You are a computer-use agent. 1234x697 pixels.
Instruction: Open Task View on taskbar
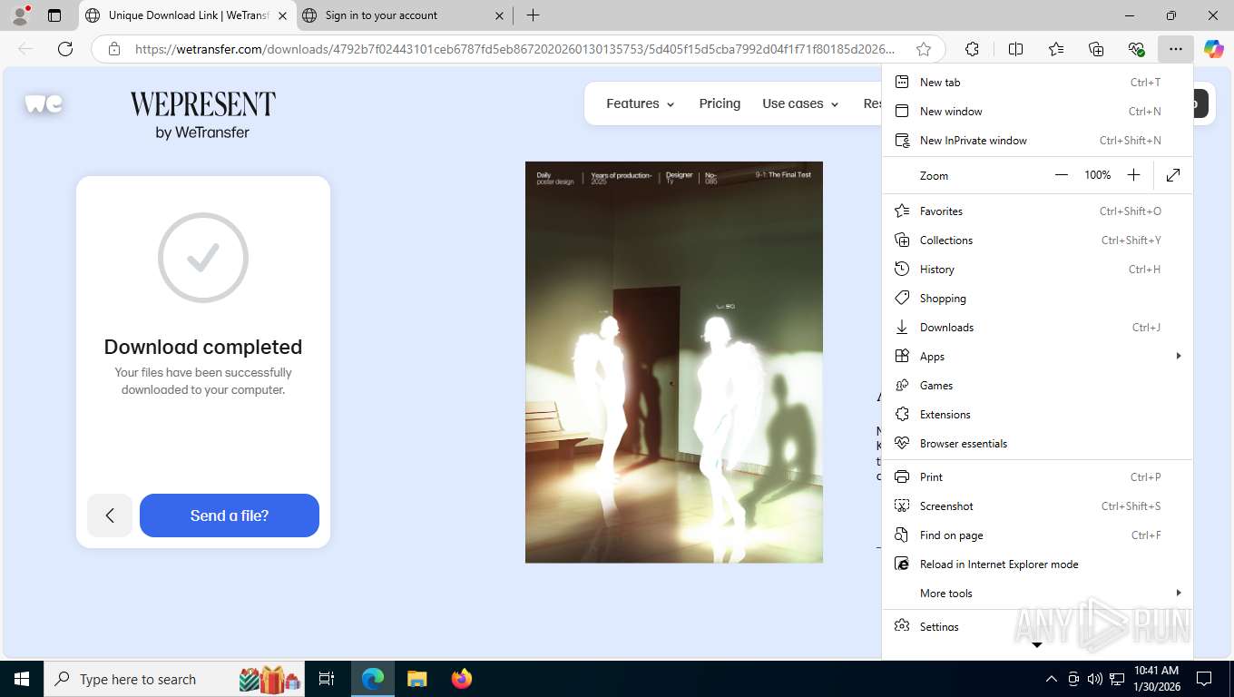tap(327, 679)
